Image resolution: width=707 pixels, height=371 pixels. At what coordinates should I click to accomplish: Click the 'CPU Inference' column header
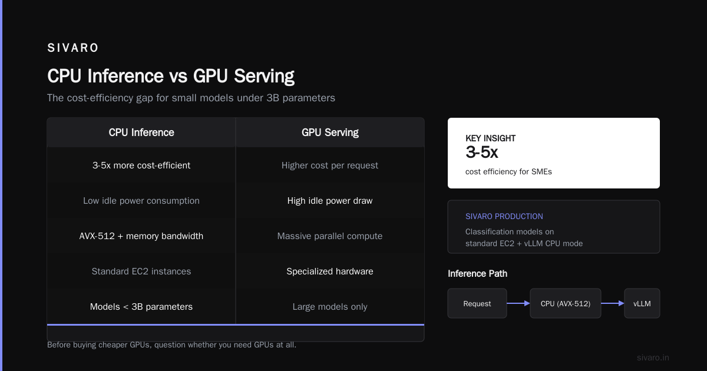(x=141, y=132)
